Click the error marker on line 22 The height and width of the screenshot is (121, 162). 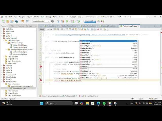tap(41, 80)
